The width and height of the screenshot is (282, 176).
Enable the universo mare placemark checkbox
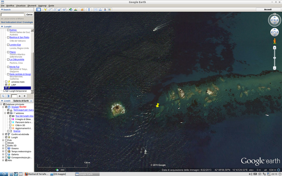click(x=6, y=82)
